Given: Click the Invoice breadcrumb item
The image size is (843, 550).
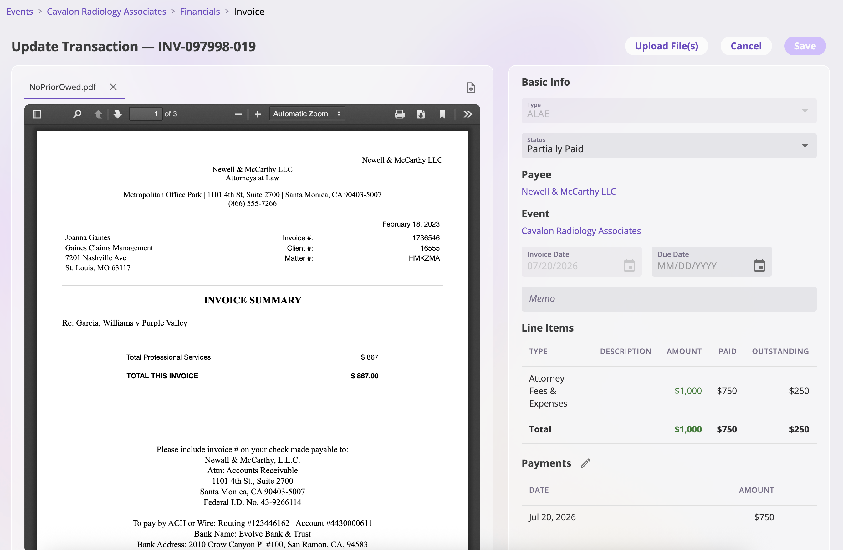Looking at the screenshot, I should coord(249,11).
